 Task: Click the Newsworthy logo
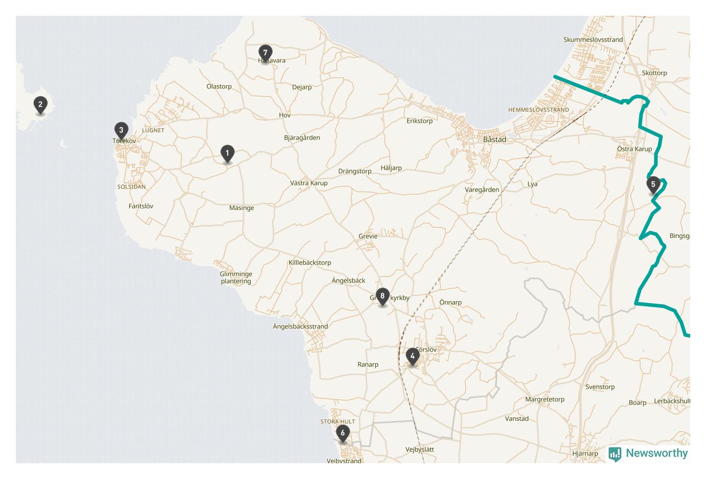coord(648,454)
